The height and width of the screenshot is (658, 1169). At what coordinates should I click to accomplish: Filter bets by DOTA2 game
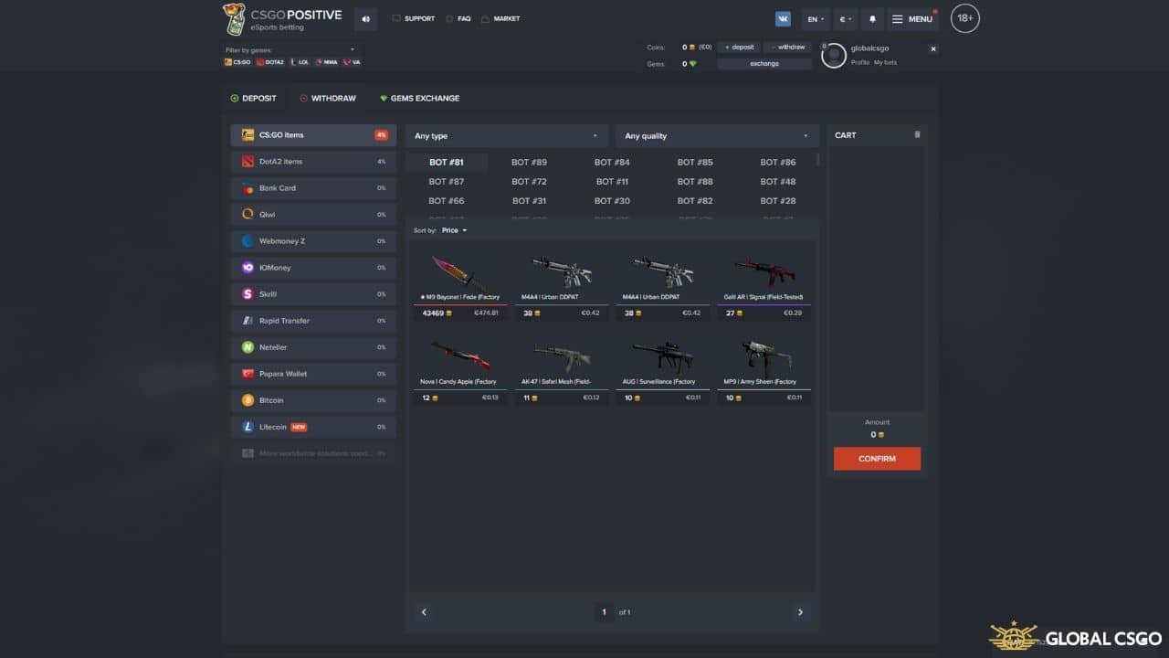(270, 62)
